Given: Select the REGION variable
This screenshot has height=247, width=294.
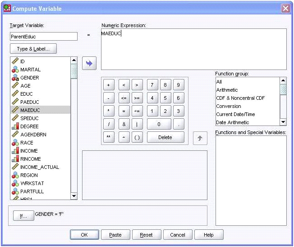Looking at the screenshot, I should click(40, 175).
